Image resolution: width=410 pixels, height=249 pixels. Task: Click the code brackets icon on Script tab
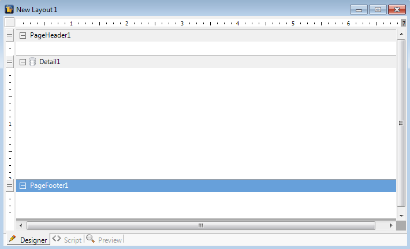(57, 238)
